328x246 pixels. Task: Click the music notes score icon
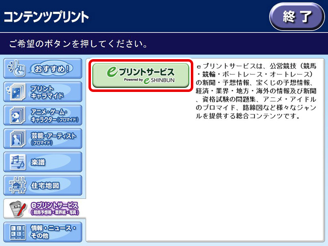tap(18, 162)
